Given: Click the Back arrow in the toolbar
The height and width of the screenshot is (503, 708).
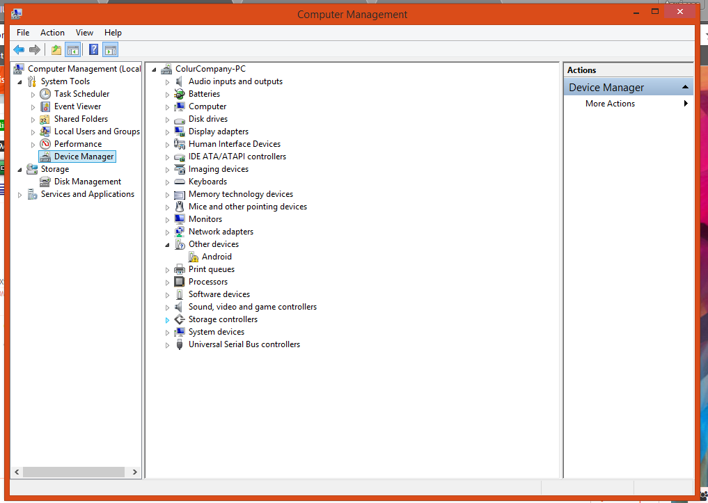Looking at the screenshot, I should (x=19, y=49).
